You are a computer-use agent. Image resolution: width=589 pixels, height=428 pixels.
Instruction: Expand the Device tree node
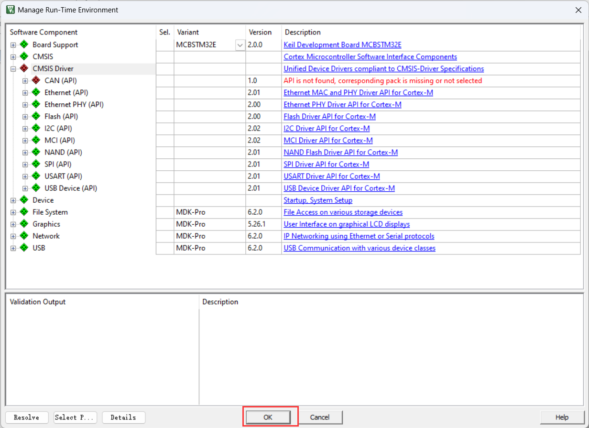pos(13,200)
